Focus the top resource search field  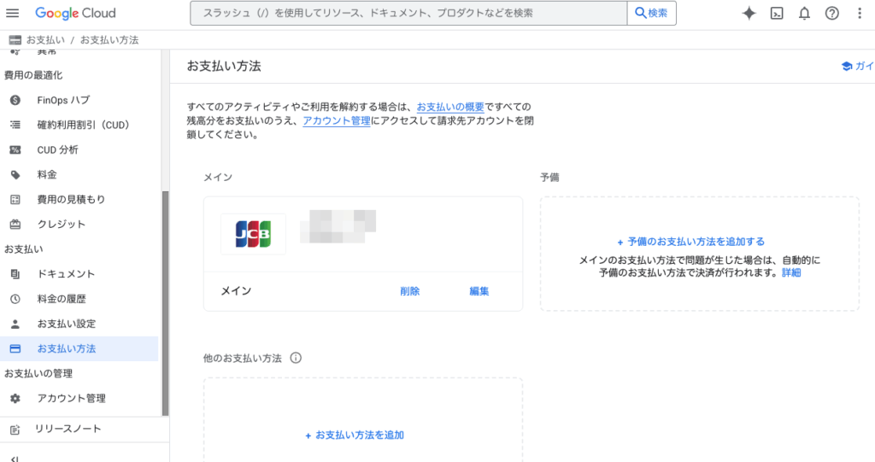tap(408, 14)
